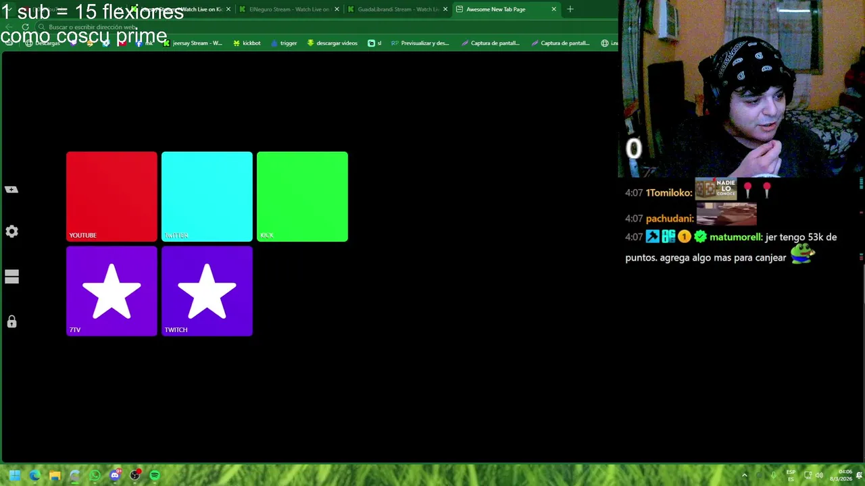Open the sl bookmark
This screenshot has height=486, width=865.
(x=374, y=43)
